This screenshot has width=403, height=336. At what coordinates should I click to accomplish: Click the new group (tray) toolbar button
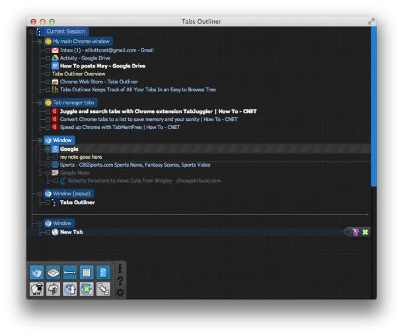tap(54, 273)
